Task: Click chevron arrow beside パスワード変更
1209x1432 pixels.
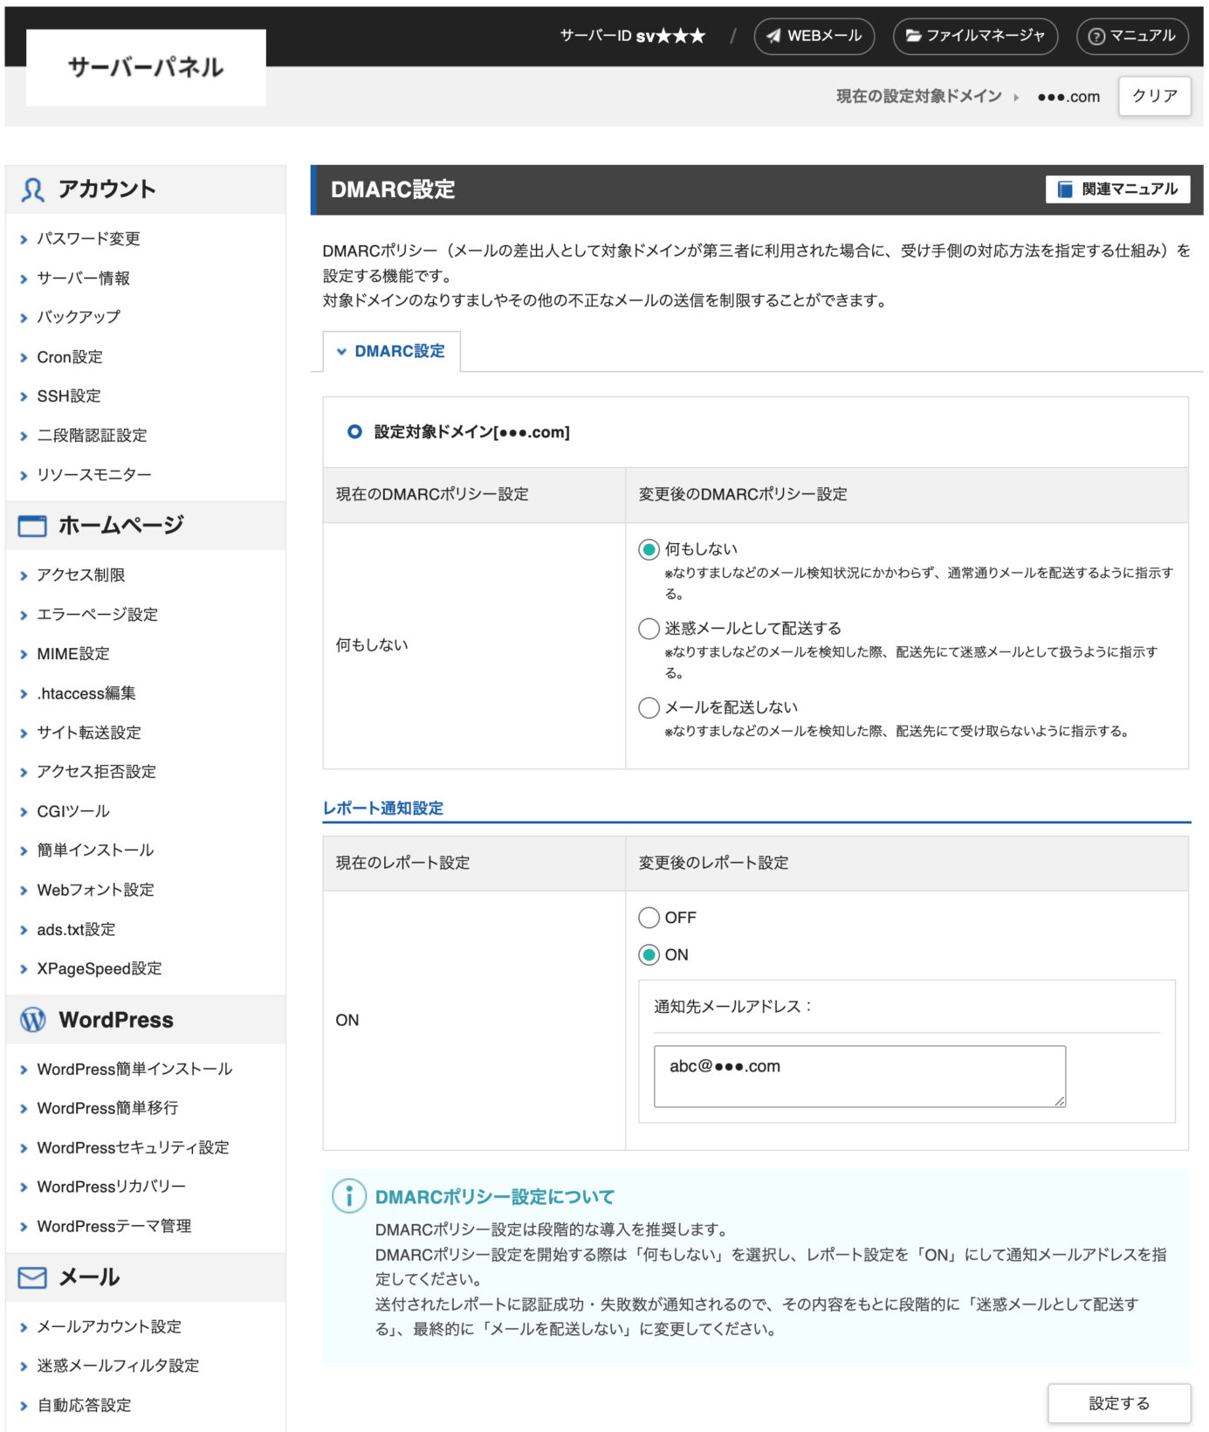Action: (24, 239)
